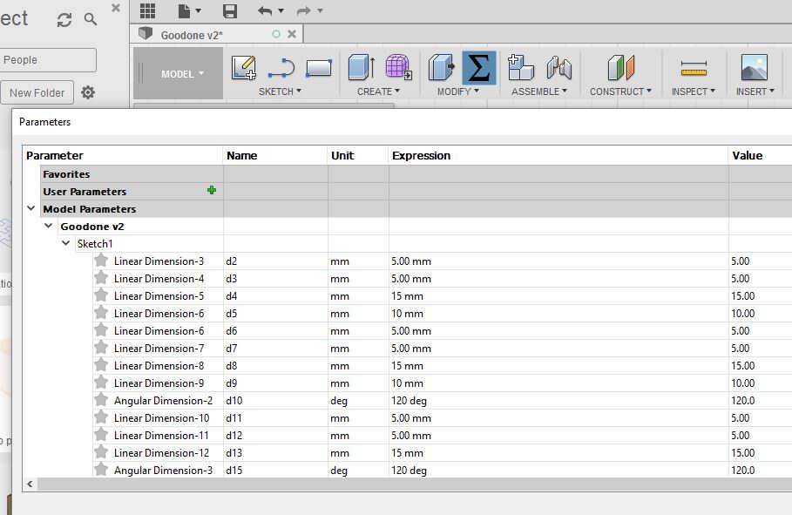The image size is (792, 515).
Task: Favorite the d10 angular parameter star
Action: pyautogui.click(x=101, y=400)
